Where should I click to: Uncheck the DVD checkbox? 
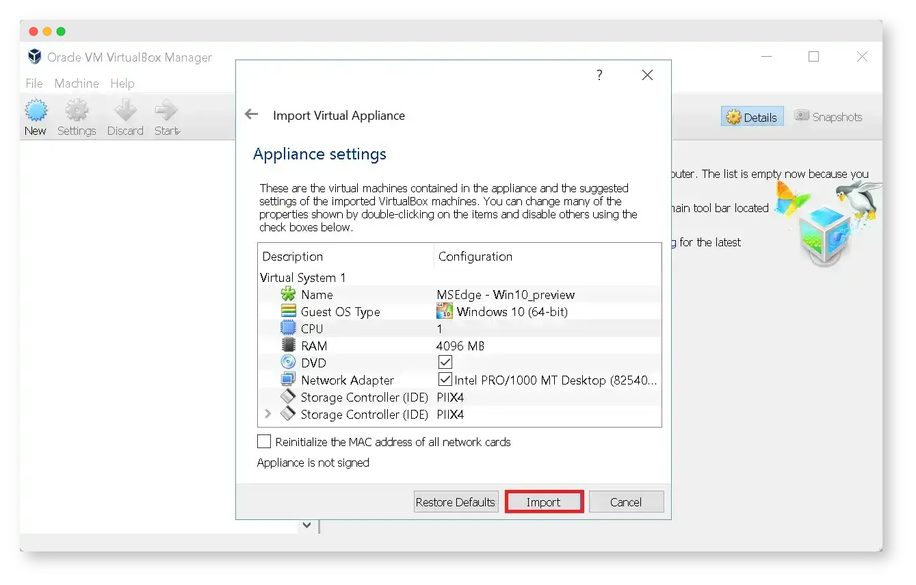(x=445, y=363)
